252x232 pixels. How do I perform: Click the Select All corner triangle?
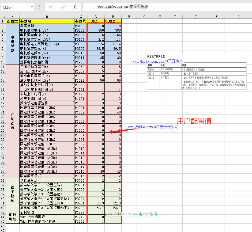point(3,17)
